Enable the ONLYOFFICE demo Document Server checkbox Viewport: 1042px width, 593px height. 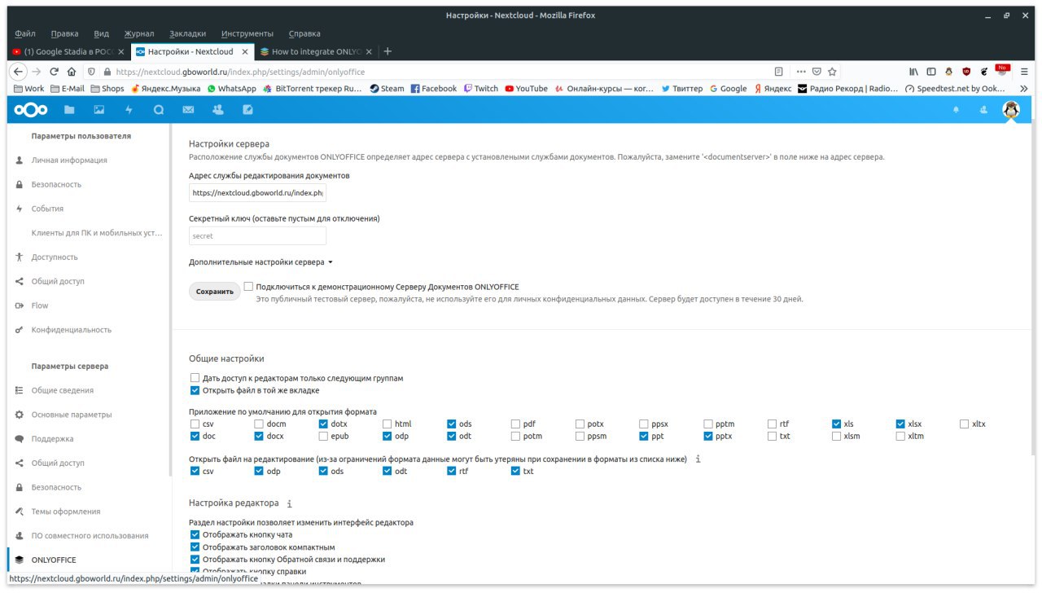248,287
